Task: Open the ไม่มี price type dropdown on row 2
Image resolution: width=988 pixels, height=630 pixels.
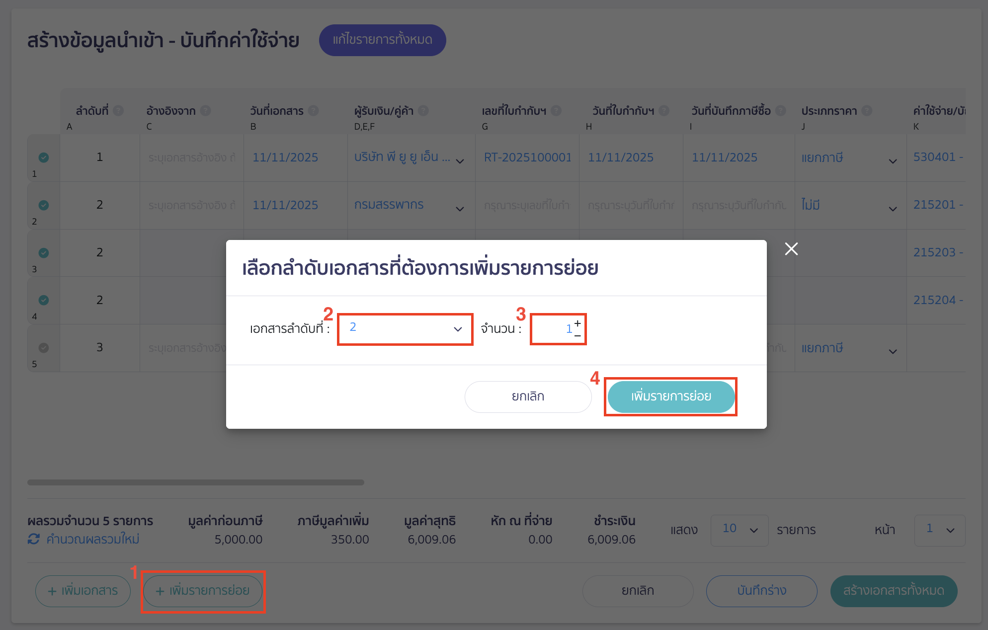Action: 893,209
